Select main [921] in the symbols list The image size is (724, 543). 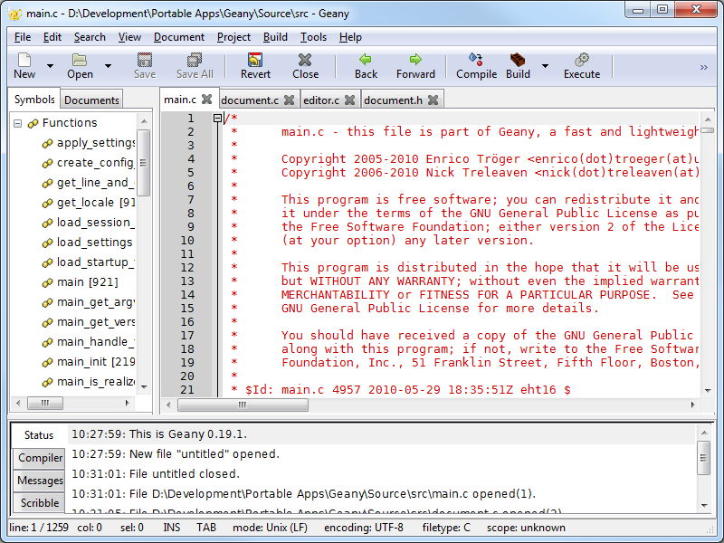click(x=87, y=282)
